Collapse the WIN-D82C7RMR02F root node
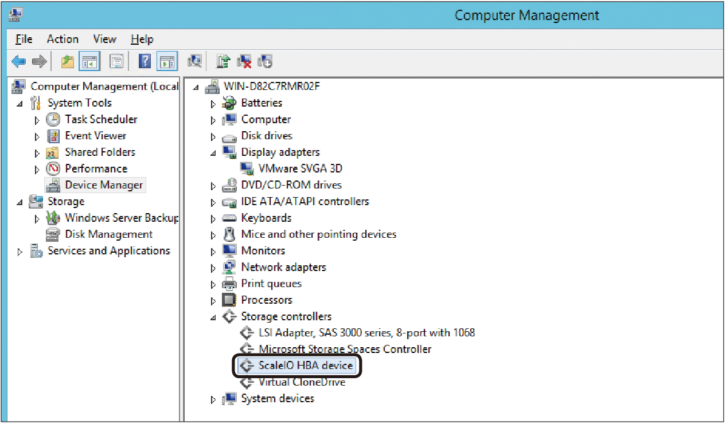This screenshot has height=424, width=726. (196, 88)
